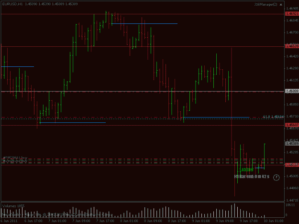Screen dimensions: 299x224
Task: Click the '9 Jun 01:00' time label
Action: 201,221
